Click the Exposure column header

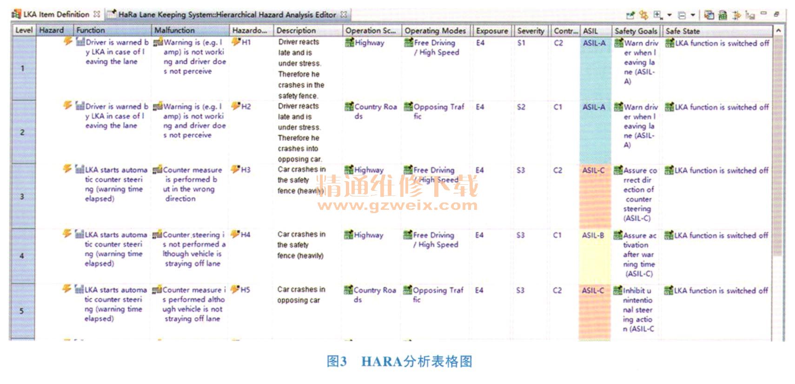(492, 31)
